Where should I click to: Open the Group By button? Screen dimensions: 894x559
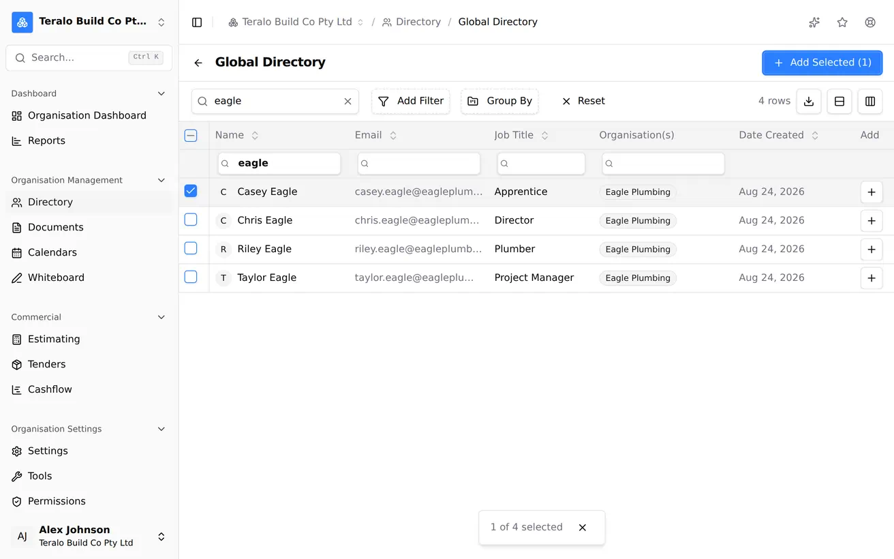[499, 102]
